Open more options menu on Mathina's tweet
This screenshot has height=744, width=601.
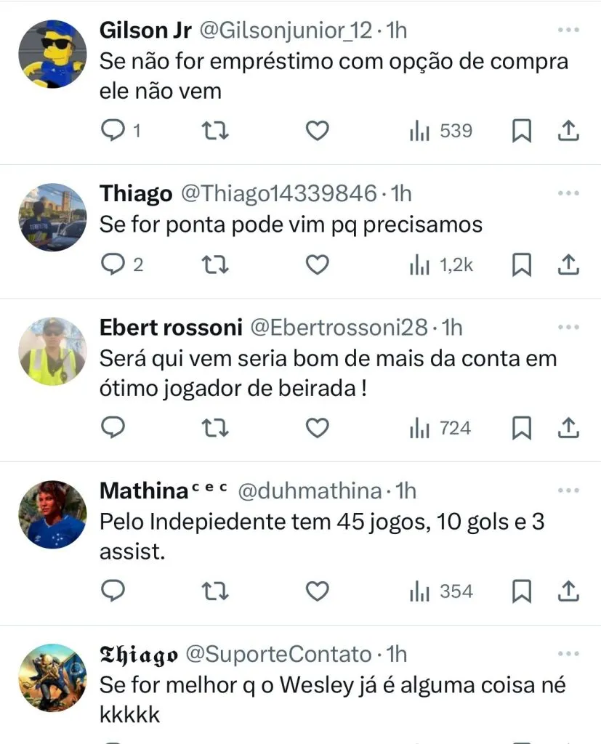click(x=568, y=491)
